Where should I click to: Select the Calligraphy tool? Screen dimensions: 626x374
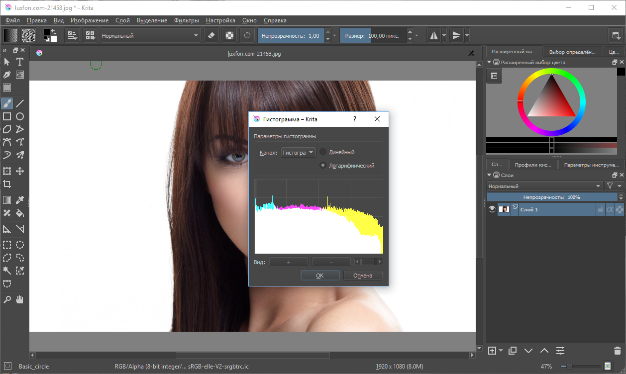click(x=7, y=75)
